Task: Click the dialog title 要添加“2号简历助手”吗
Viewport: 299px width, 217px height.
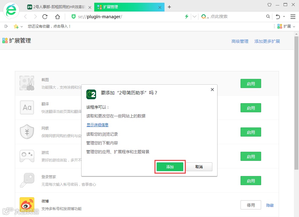Action: (x=129, y=93)
